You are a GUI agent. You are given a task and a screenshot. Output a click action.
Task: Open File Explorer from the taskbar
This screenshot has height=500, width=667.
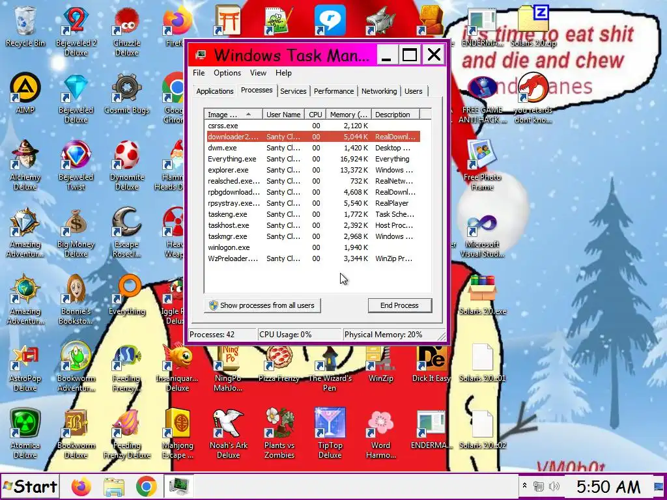(x=114, y=487)
